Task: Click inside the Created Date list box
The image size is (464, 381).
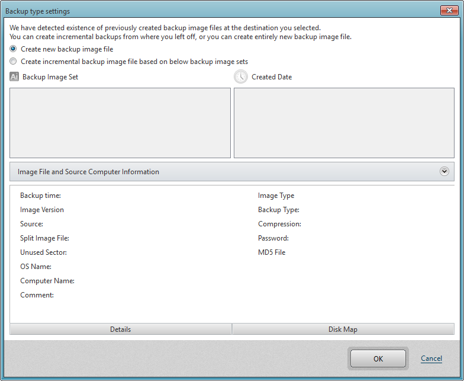Action: coord(344,123)
